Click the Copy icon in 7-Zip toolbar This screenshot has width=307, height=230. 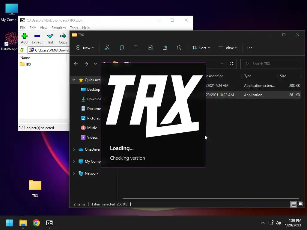click(x=63, y=39)
